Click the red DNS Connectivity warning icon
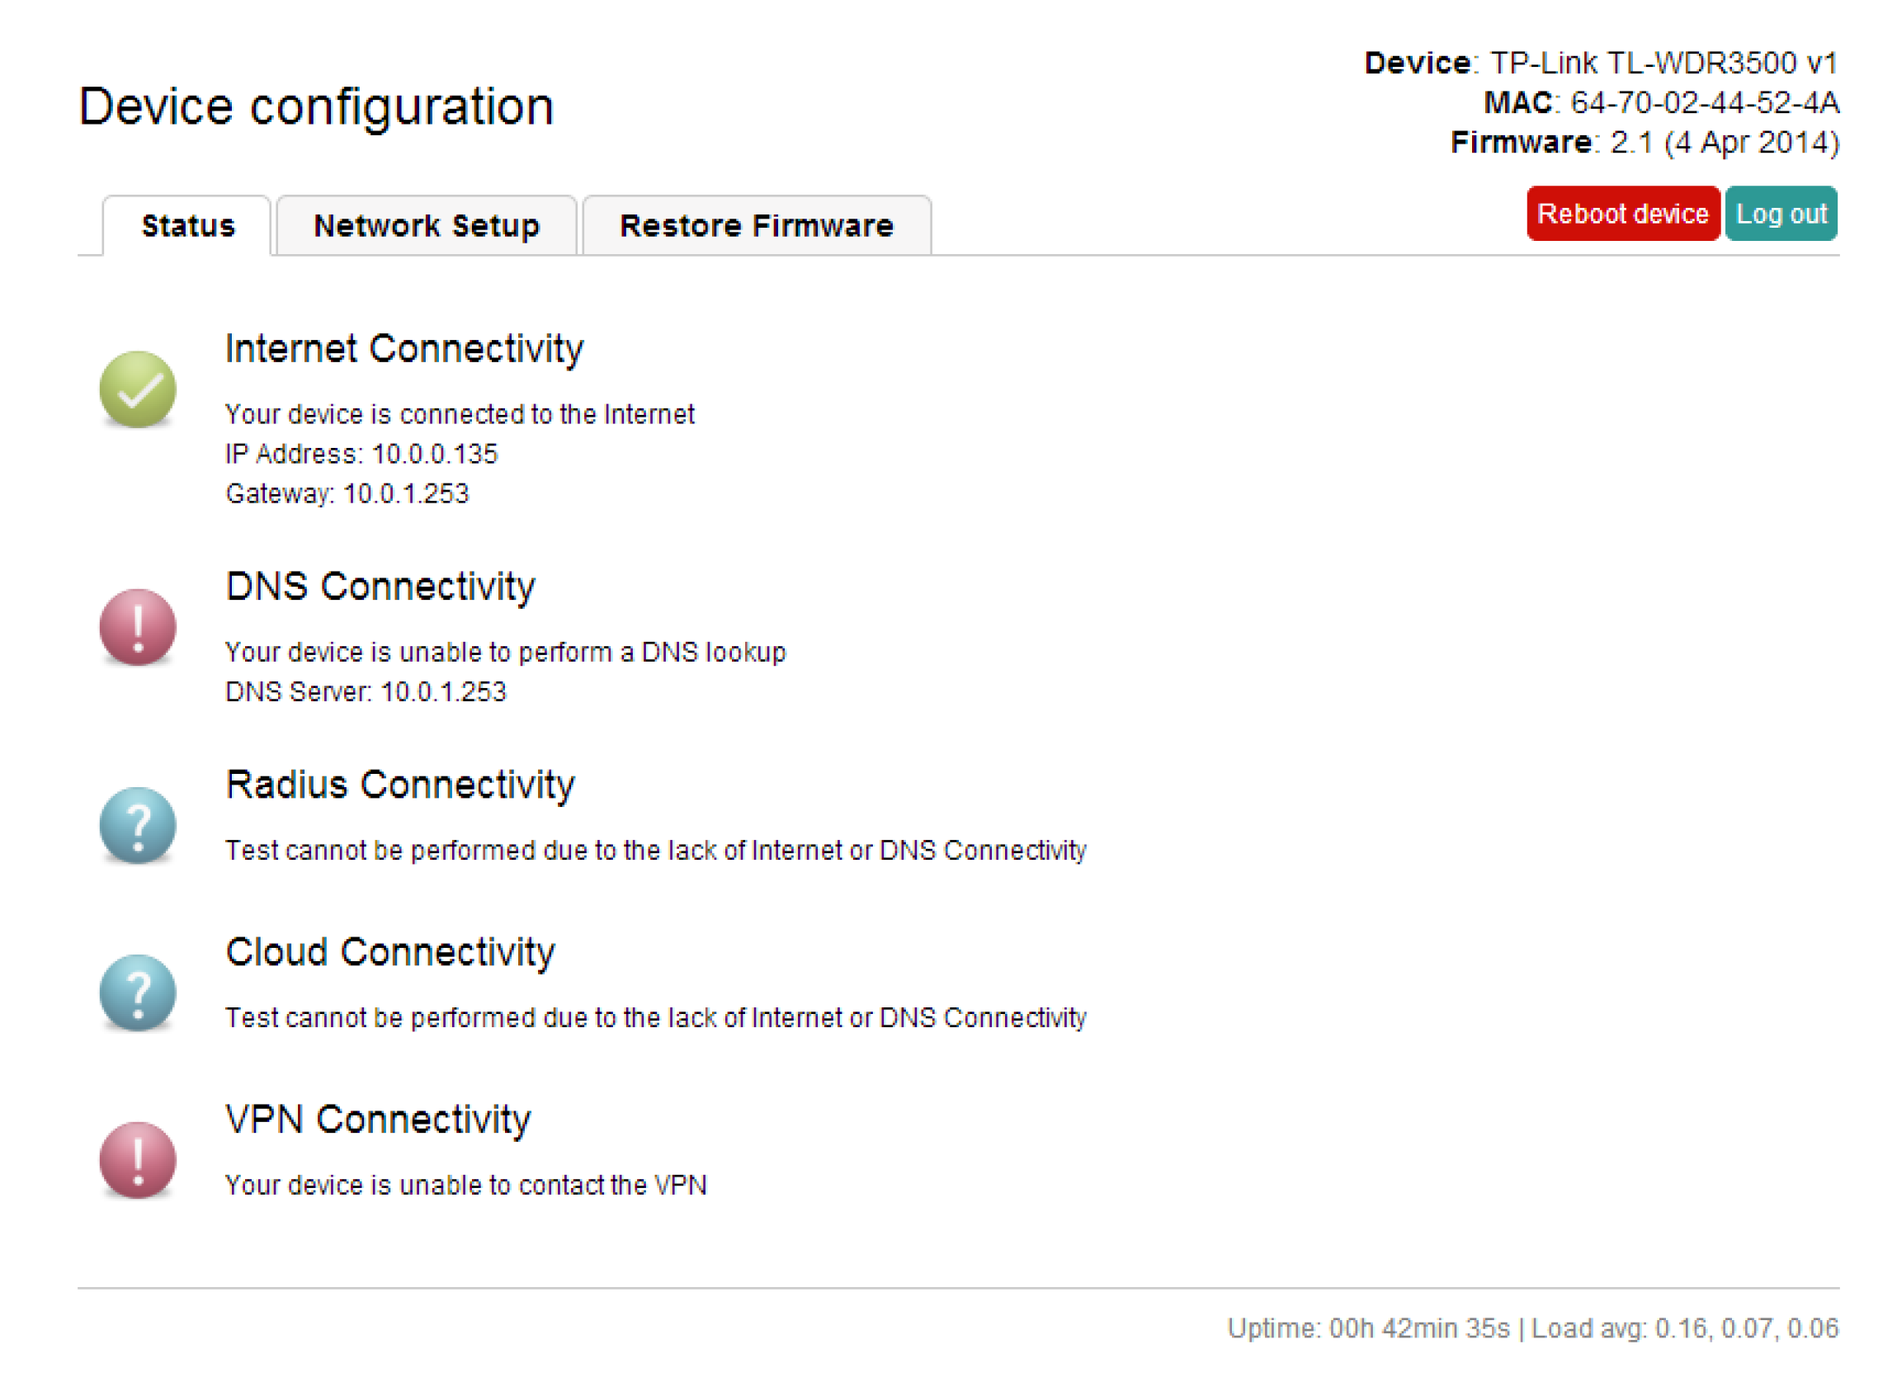The image size is (1897, 1377). [x=138, y=627]
